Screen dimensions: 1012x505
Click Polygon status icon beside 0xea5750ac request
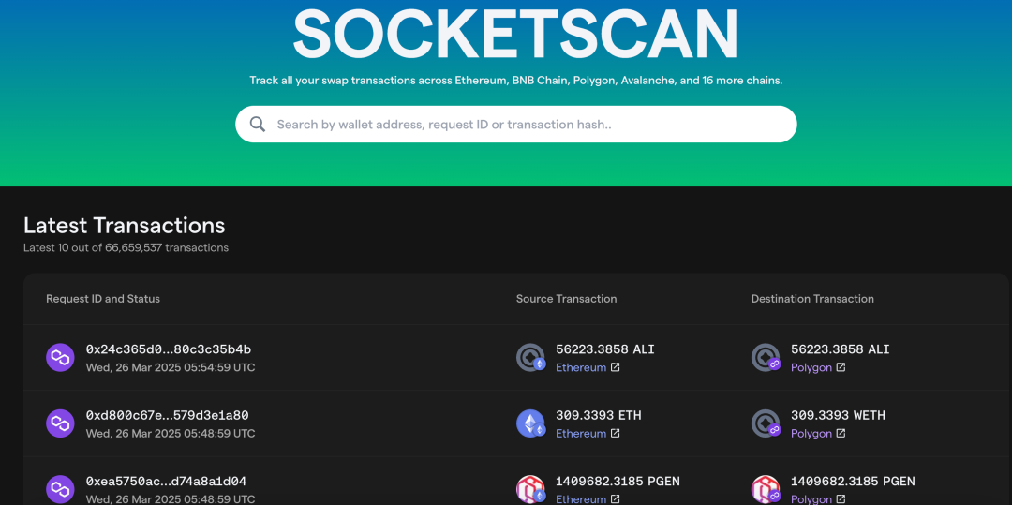[60, 489]
